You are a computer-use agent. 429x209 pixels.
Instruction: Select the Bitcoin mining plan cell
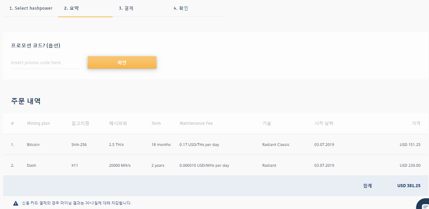[x=33, y=145]
